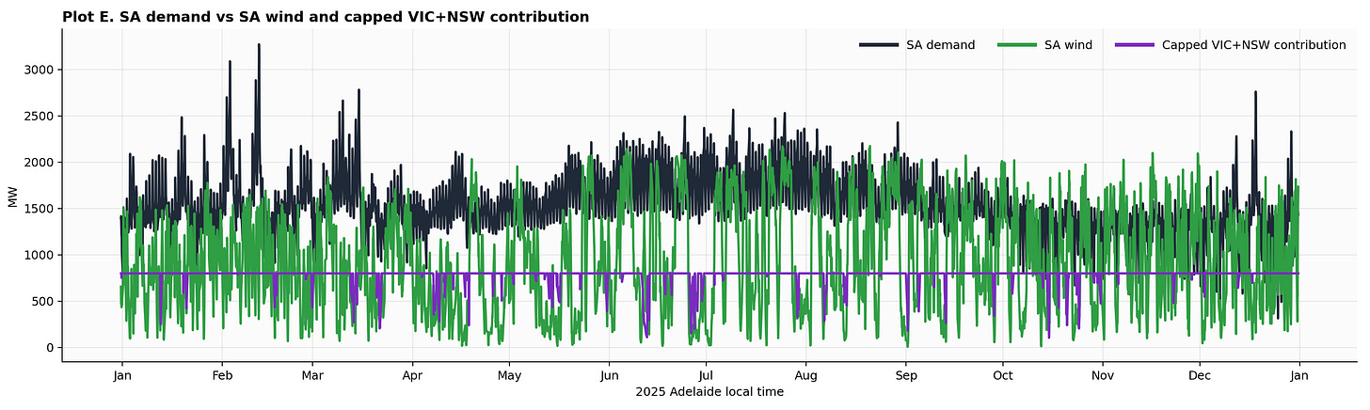Click the 'Sep' x-axis tick label
The image size is (1370, 410).
coord(905,374)
